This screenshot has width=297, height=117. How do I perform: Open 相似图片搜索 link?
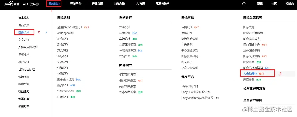(x=127, y=80)
